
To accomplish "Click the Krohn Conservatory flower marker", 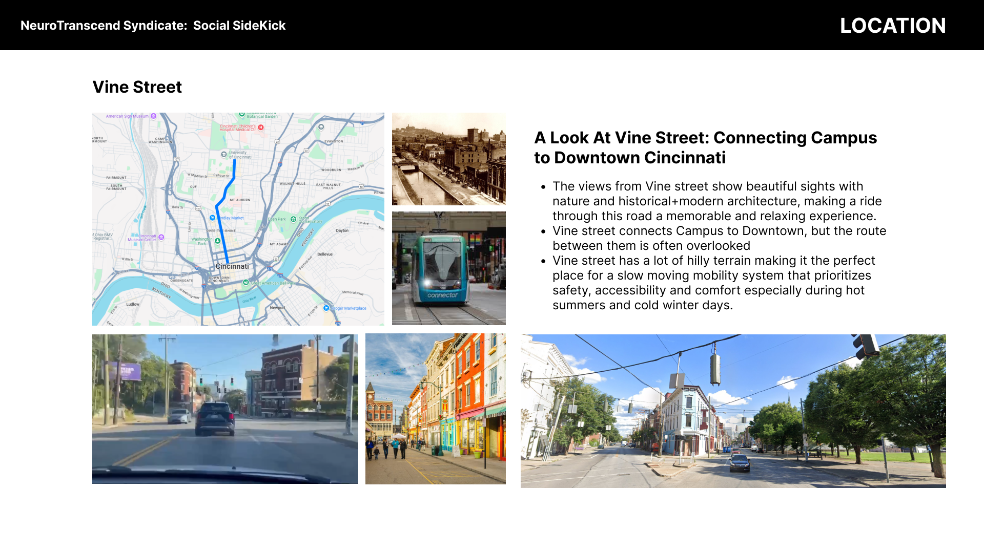I will (x=294, y=219).
